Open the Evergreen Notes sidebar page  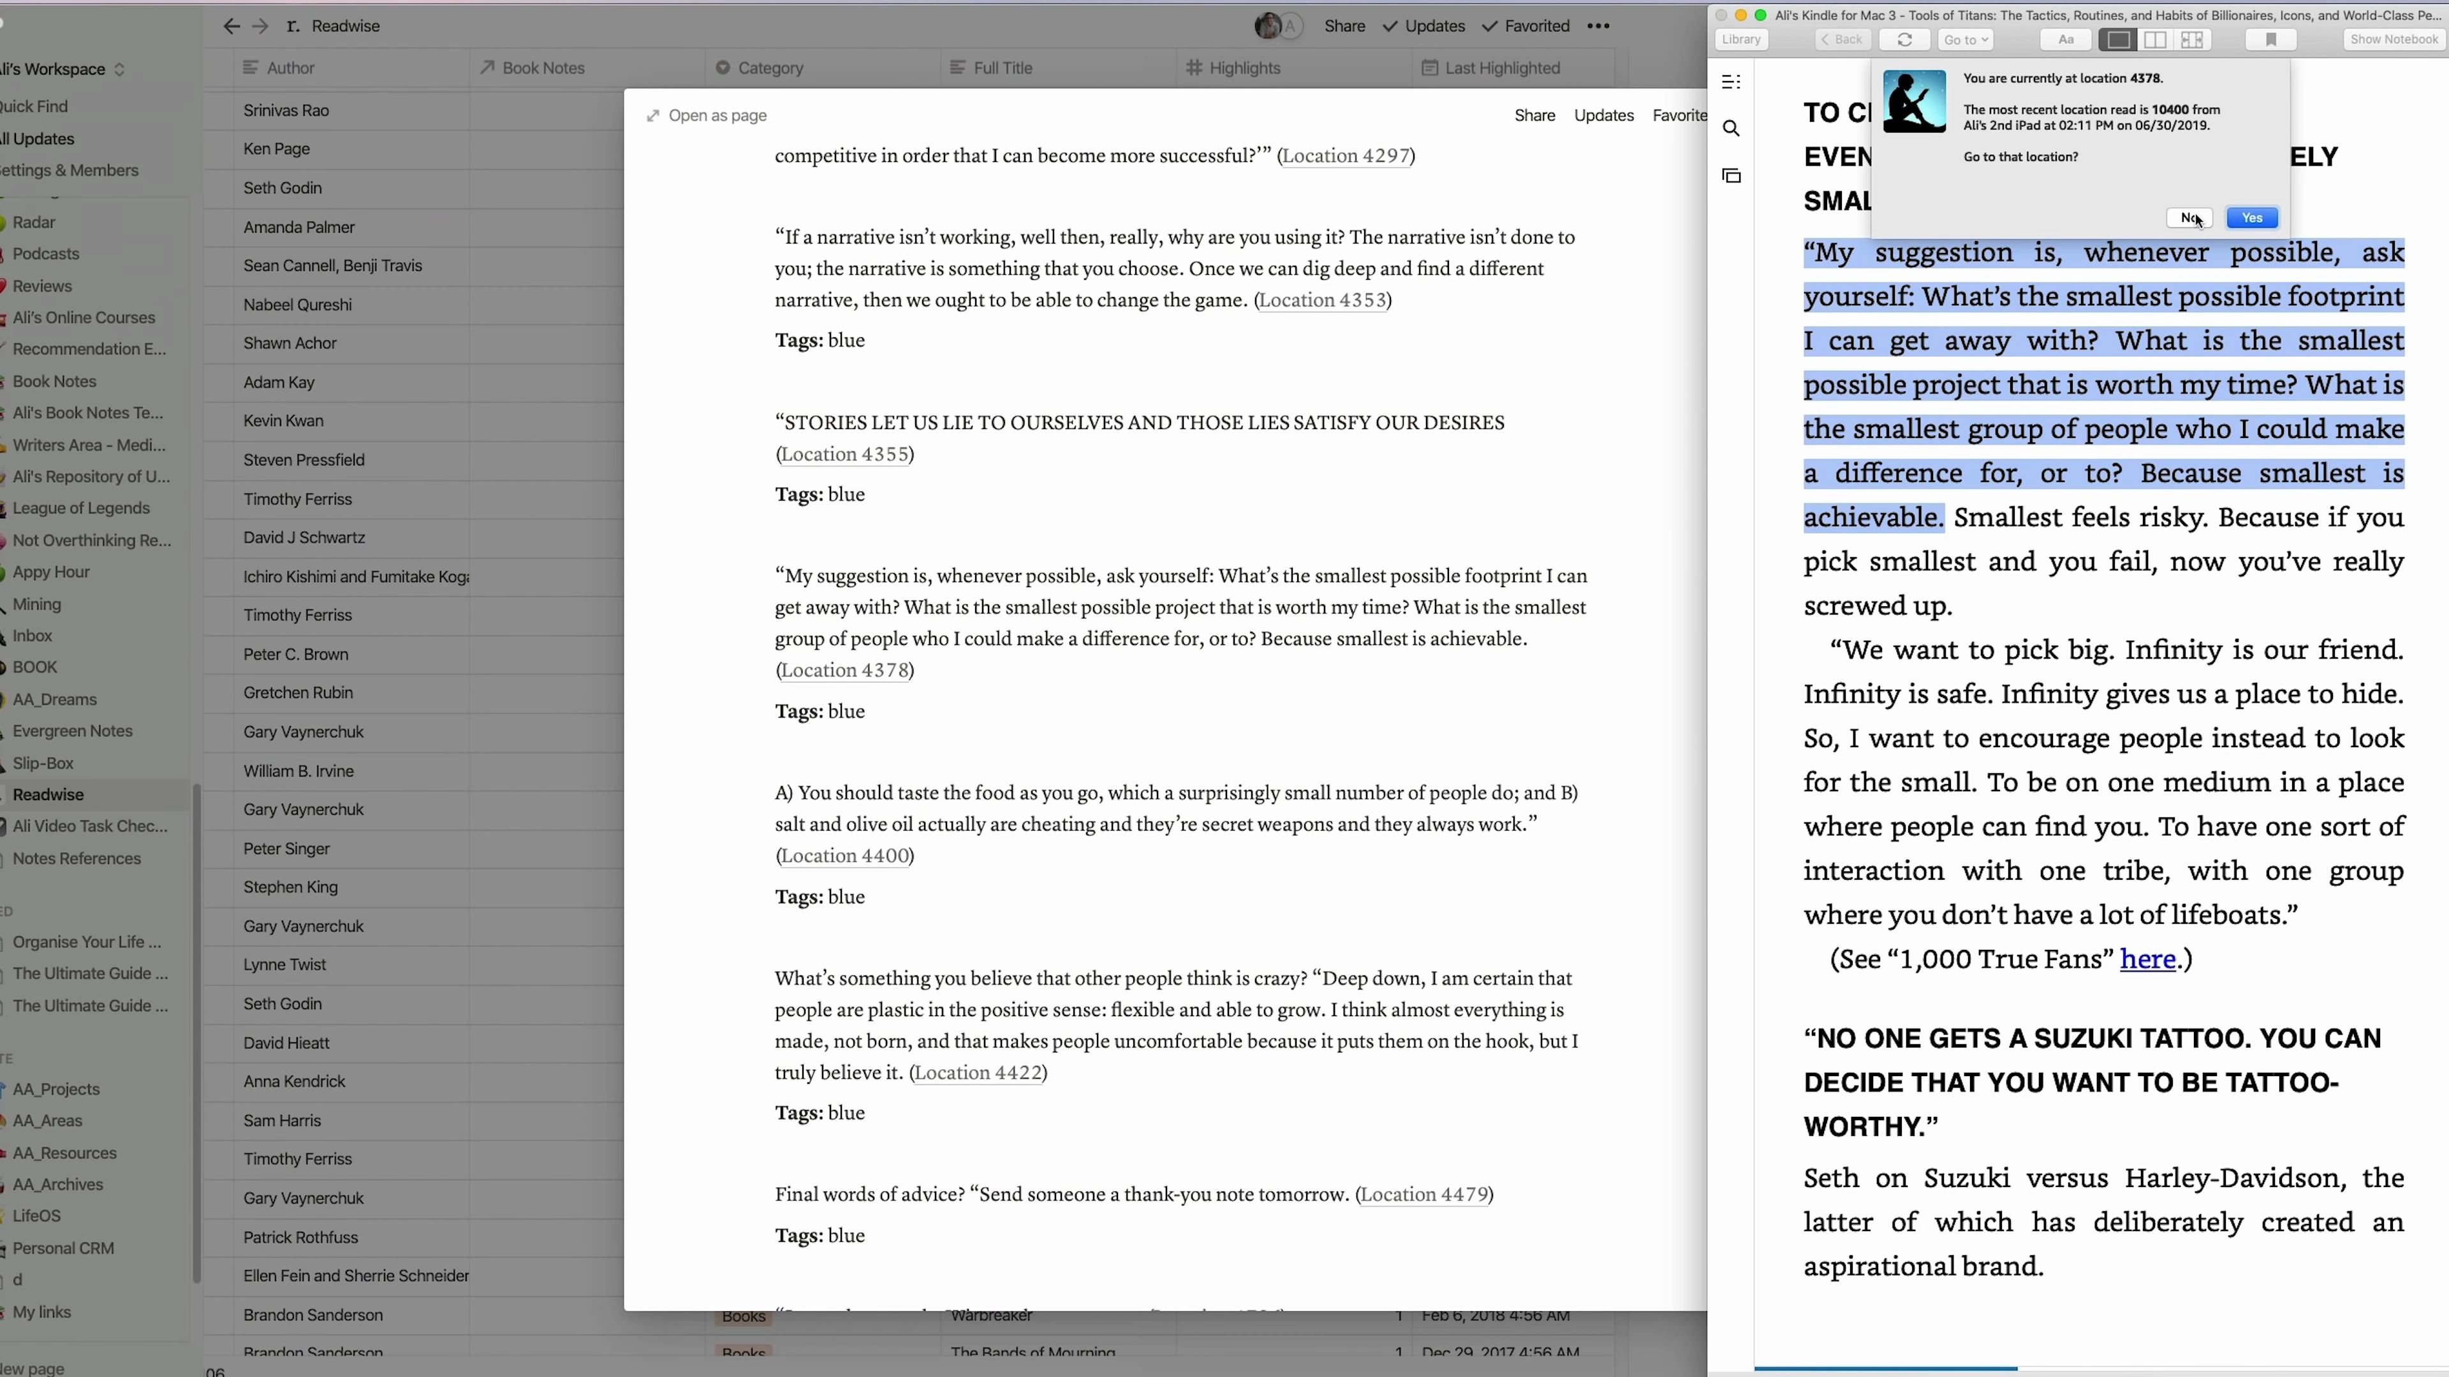coord(72,731)
